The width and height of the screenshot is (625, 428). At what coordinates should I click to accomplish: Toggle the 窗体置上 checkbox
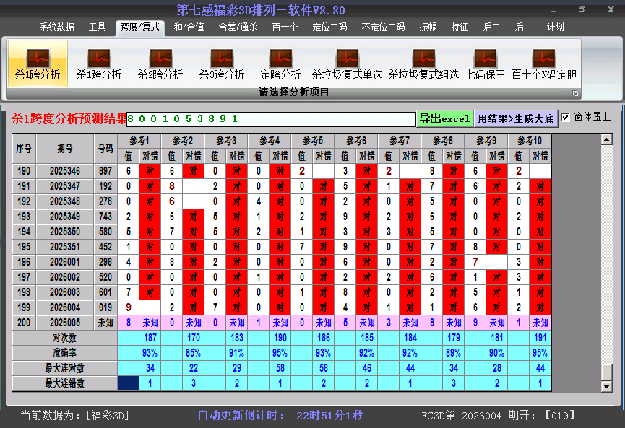(x=566, y=117)
